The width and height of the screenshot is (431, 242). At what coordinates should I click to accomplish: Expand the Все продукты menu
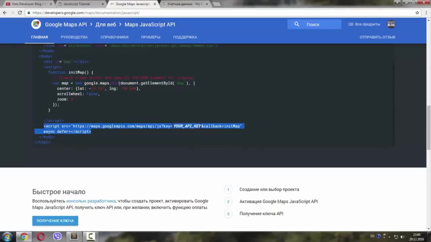click(x=364, y=24)
